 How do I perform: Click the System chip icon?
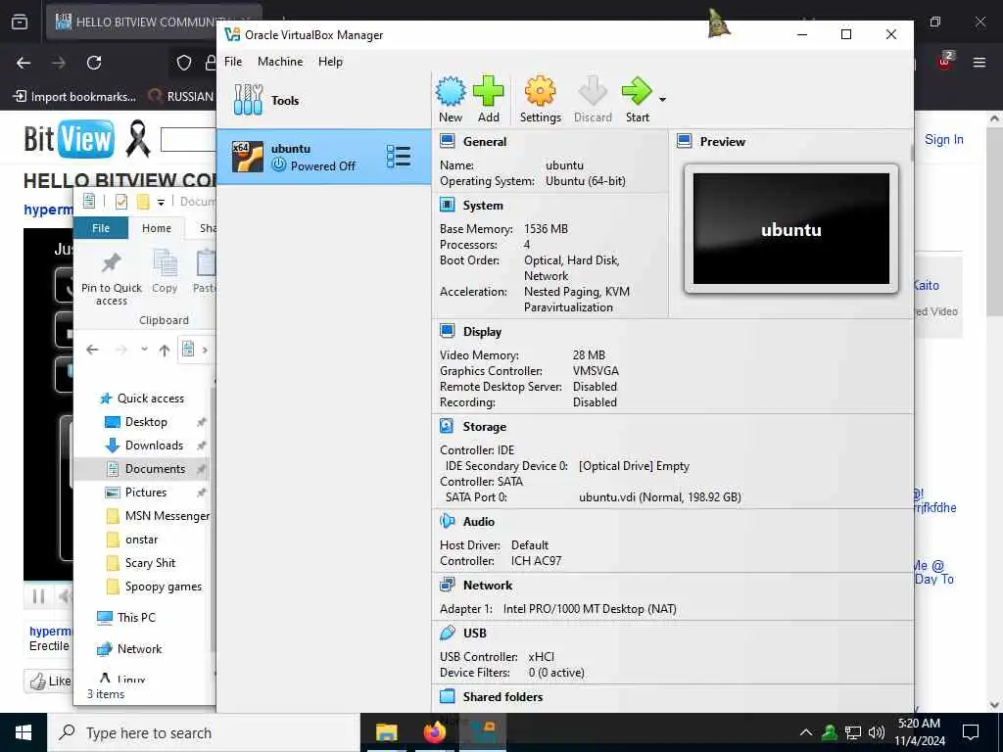click(447, 205)
